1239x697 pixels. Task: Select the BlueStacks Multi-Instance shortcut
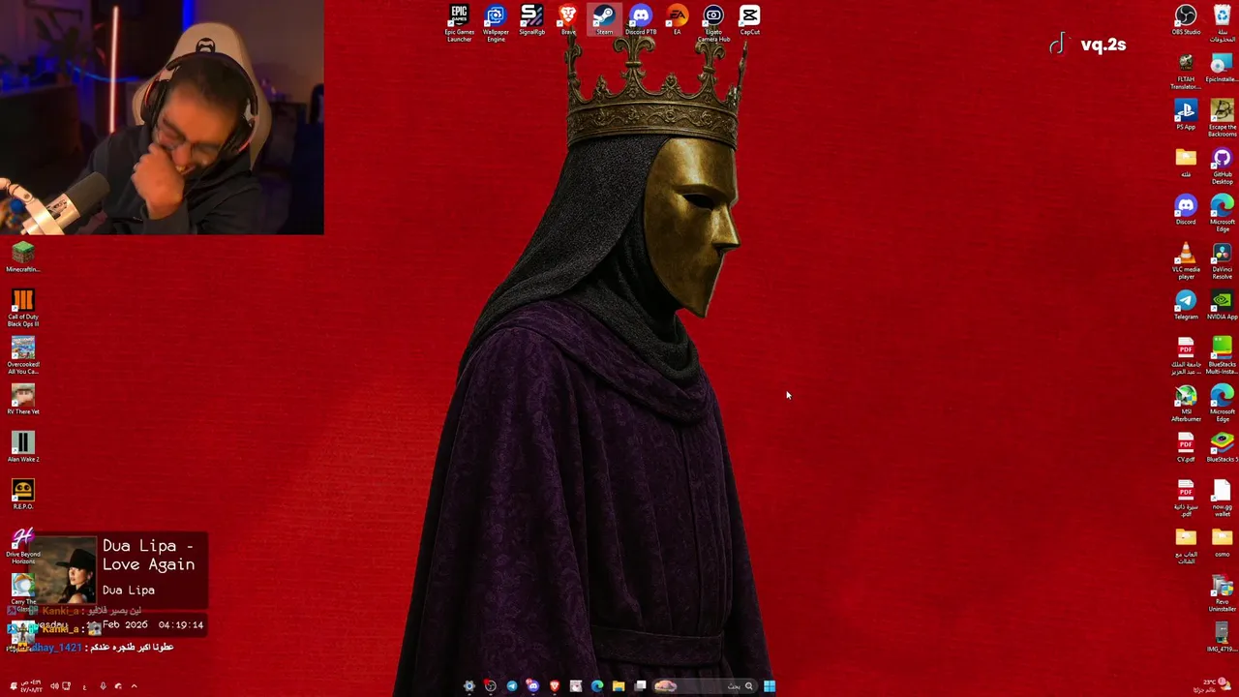(1222, 355)
